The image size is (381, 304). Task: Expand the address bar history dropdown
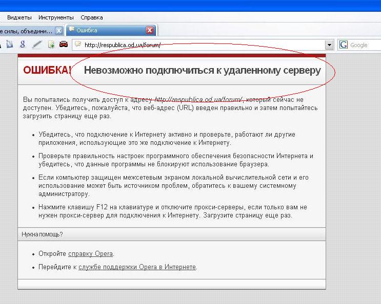(x=329, y=45)
